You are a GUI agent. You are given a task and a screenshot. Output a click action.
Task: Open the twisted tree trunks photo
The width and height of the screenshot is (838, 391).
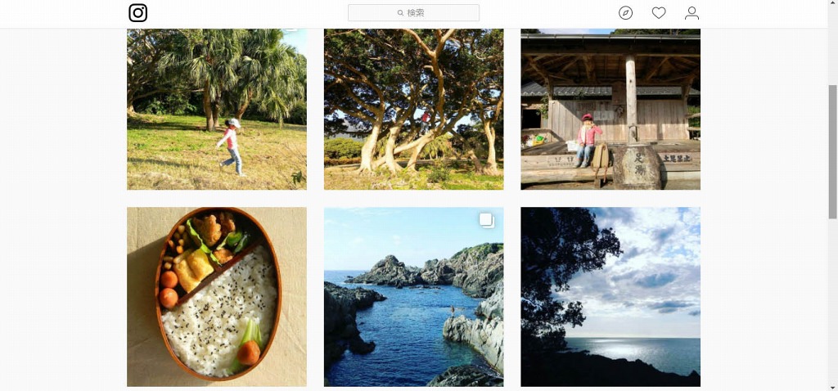click(x=413, y=109)
